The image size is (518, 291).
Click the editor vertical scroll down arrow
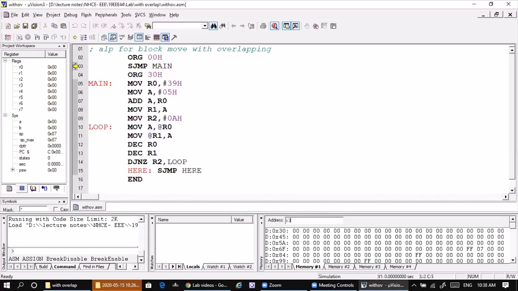click(512, 190)
